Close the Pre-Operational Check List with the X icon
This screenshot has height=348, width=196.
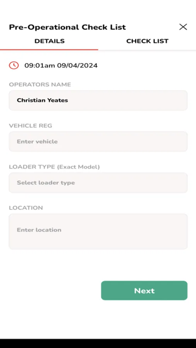[x=183, y=27]
